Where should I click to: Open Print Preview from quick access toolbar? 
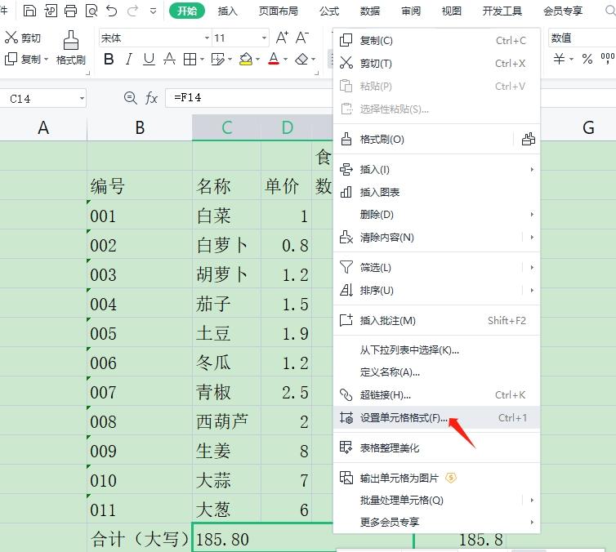tap(92, 11)
